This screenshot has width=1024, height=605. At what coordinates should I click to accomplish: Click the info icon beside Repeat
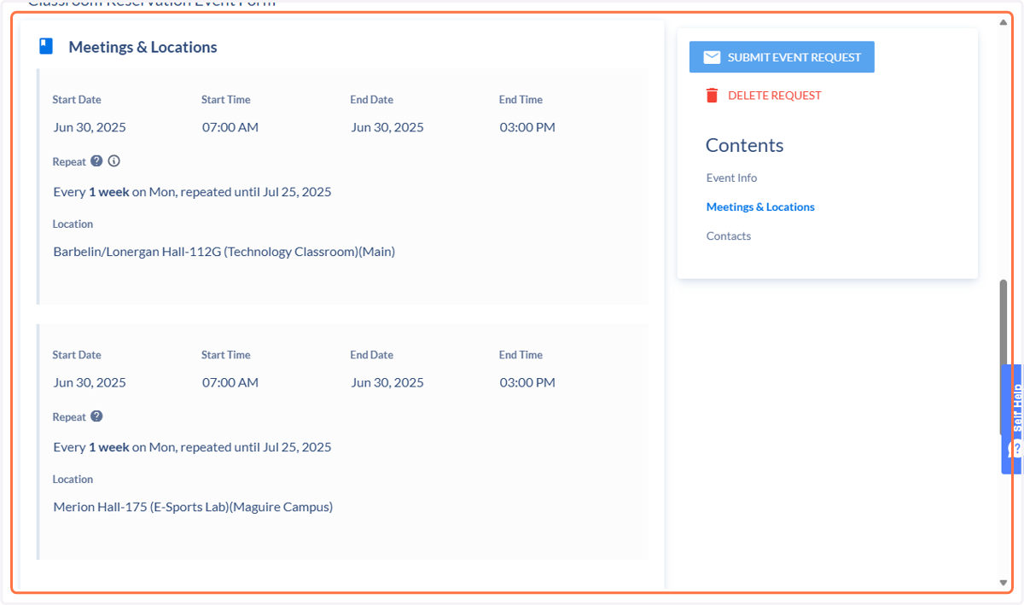tap(114, 160)
